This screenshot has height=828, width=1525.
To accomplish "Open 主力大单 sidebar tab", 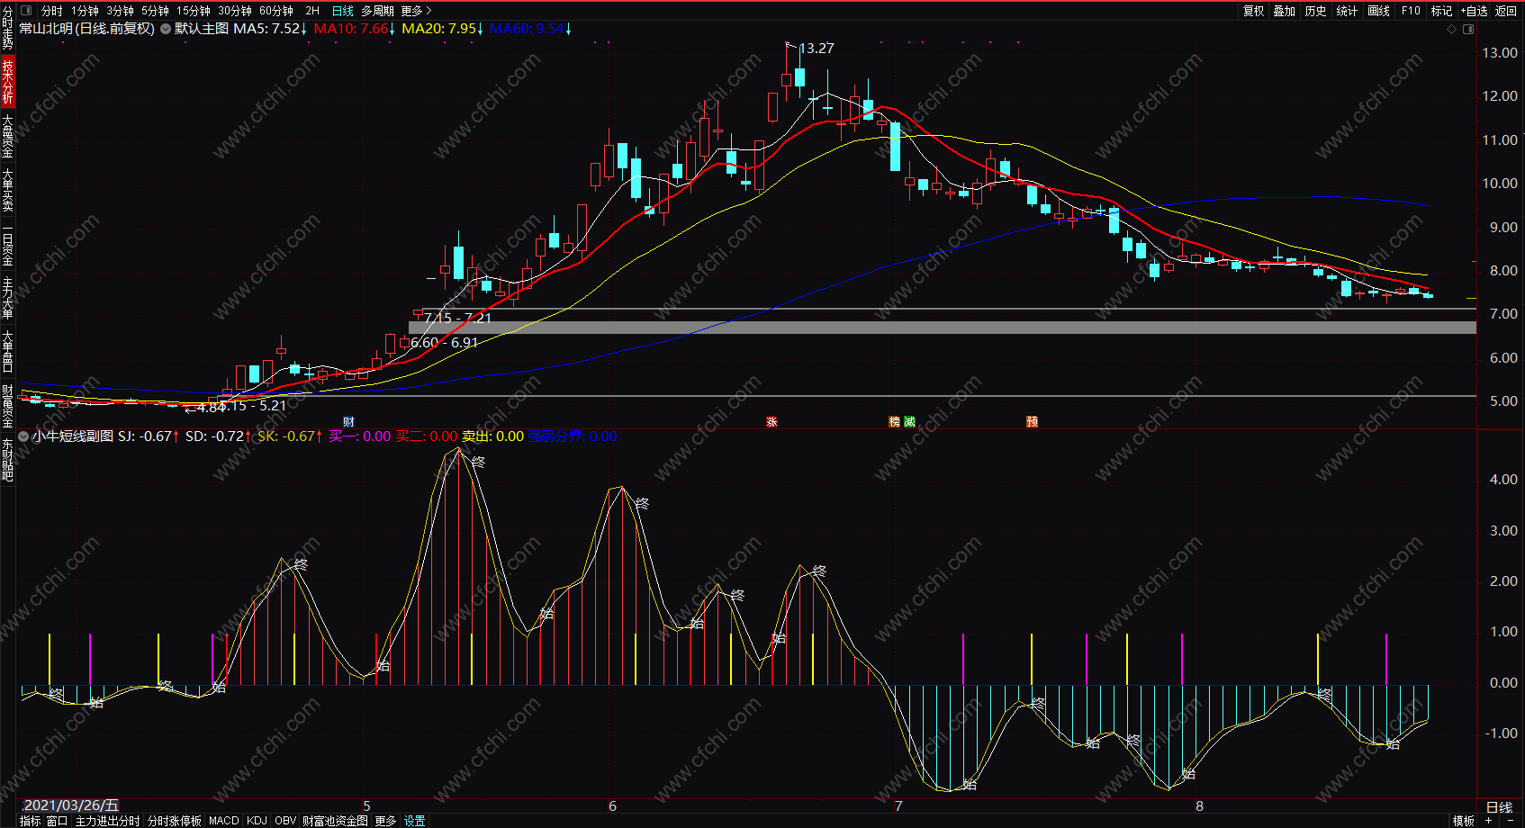I will 7,298.
